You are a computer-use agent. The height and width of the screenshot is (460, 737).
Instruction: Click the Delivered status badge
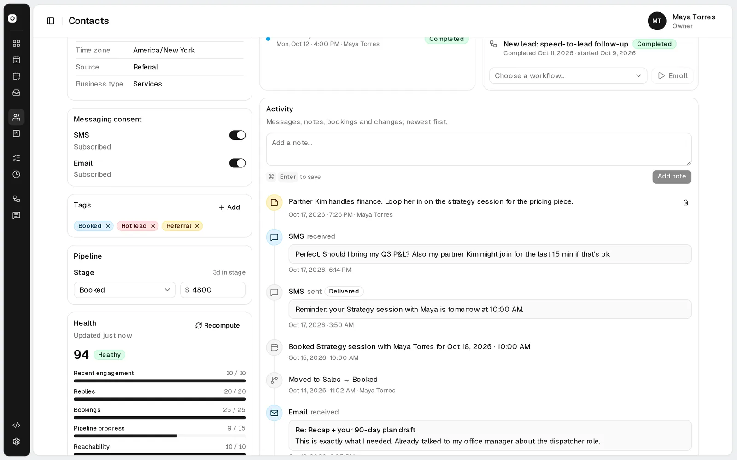point(344,291)
